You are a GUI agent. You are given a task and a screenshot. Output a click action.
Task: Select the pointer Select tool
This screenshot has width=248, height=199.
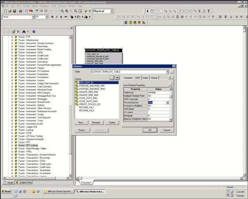[x=147, y=11]
